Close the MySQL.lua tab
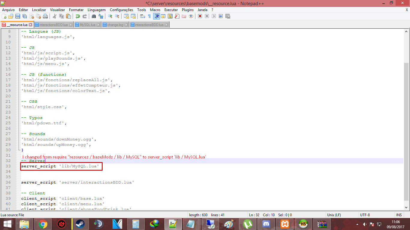The height and width of the screenshot is (230, 410). click(x=99, y=25)
